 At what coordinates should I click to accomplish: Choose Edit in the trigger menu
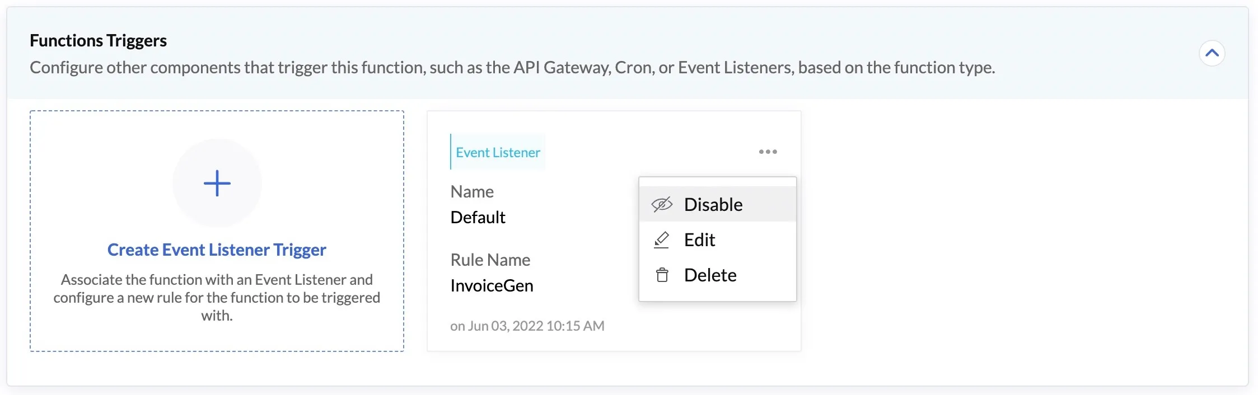[x=717, y=239]
